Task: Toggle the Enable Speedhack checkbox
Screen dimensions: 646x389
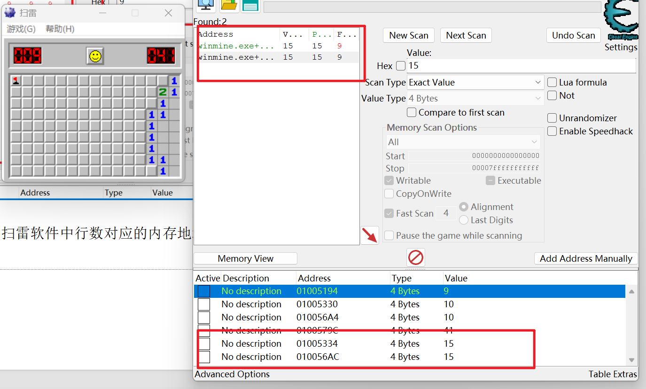Action: pyautogui.click(x=552, y=132)
